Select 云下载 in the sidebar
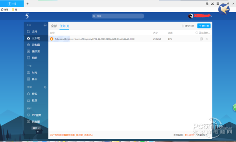 [36, 38]
